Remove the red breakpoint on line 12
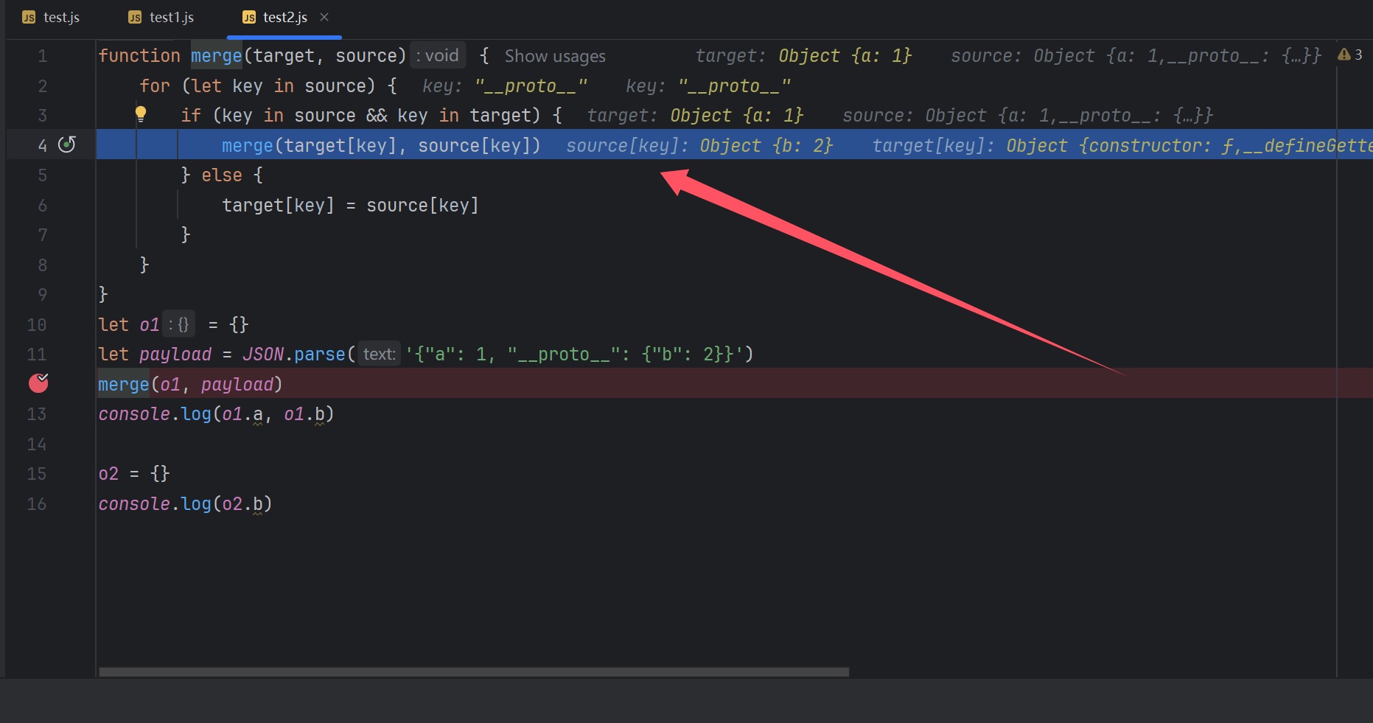Image resolution: width=1373 pixels, height=723 pixels. [x=38, y=383]
